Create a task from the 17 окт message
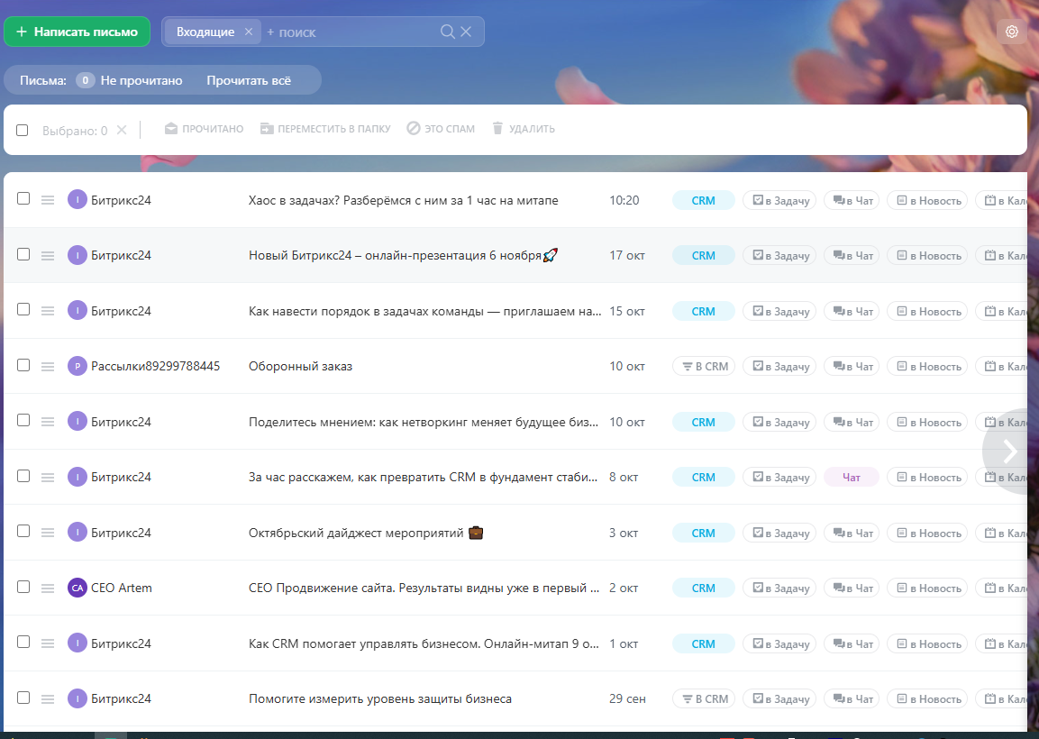Viewport: 1039px width, 739px height. click(779, 255)
